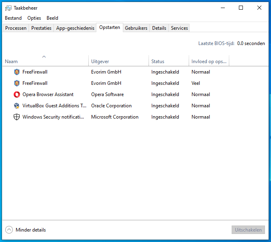Switch to the Services tab

click(x=179, y=28)
